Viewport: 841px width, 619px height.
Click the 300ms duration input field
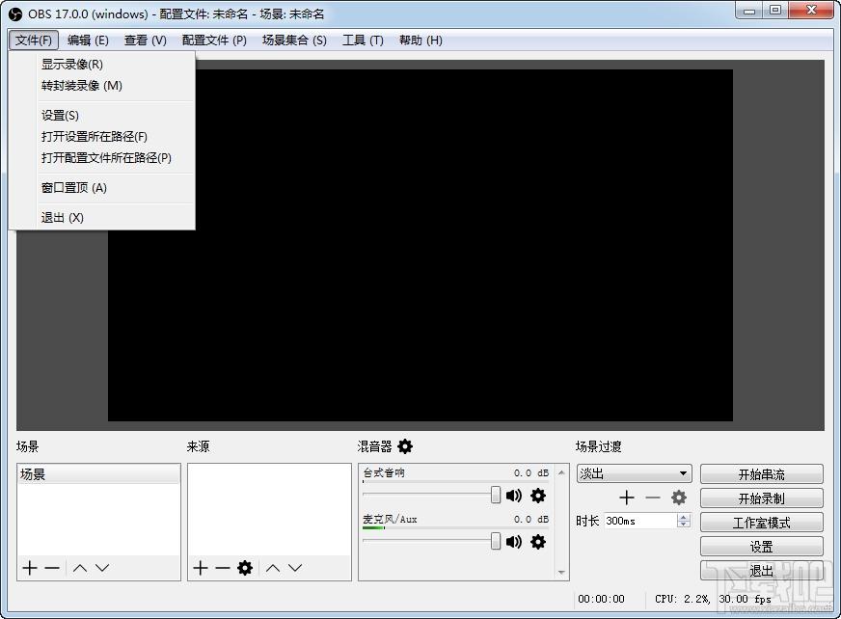click(640, 521)
